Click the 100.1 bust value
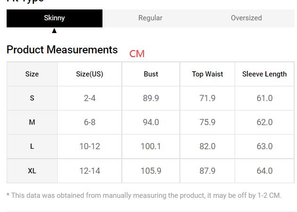The height and width of the screenshot is (212, 297). click(x=151, y=146)
